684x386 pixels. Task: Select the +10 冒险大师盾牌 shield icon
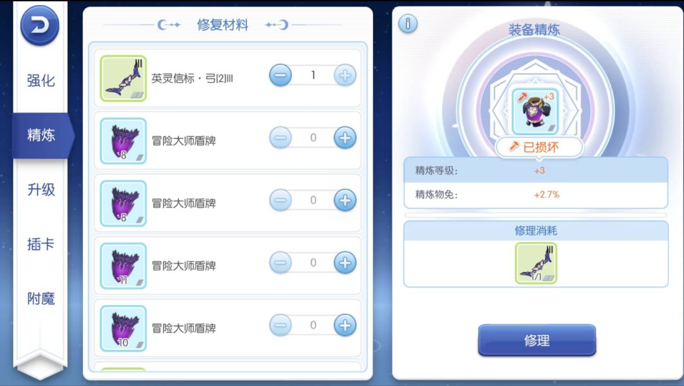point(123,329)
